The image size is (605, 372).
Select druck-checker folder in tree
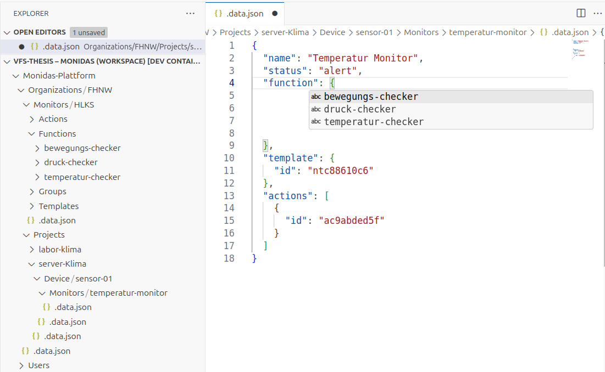click(70, 162)
